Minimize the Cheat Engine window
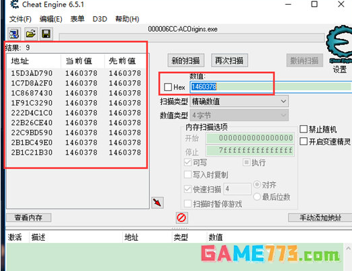Screen dimensions: 352x271 click(288, 4)
